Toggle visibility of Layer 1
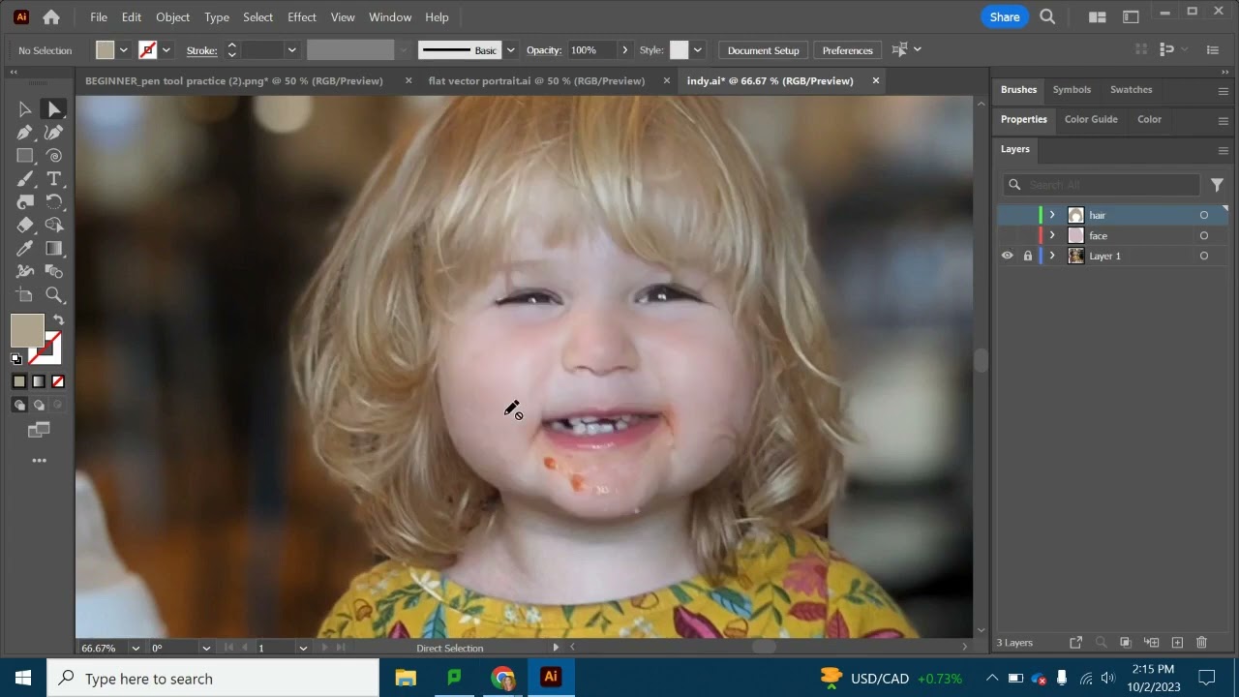 (1007, 256)
